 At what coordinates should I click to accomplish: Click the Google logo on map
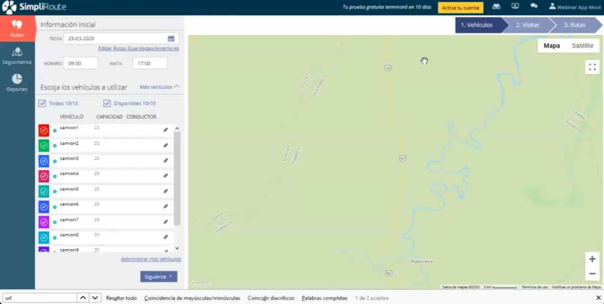(202, 285)
